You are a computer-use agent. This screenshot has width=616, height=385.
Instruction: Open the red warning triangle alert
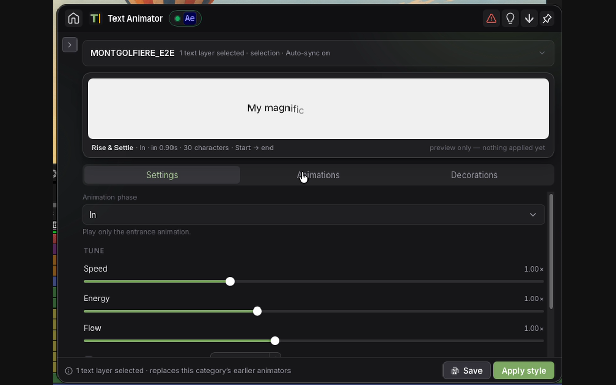[491, 18]
